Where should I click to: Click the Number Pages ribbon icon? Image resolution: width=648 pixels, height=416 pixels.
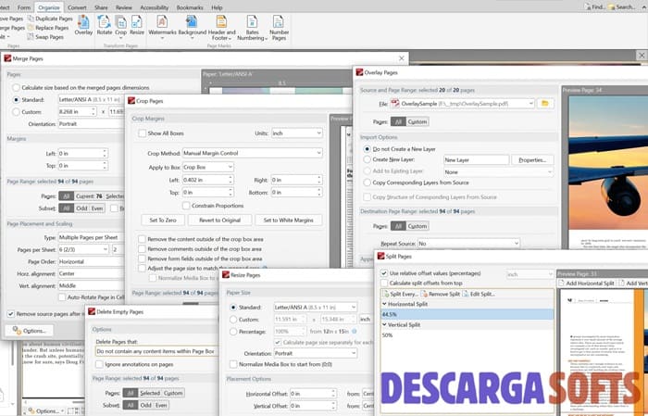pos(279,28)
